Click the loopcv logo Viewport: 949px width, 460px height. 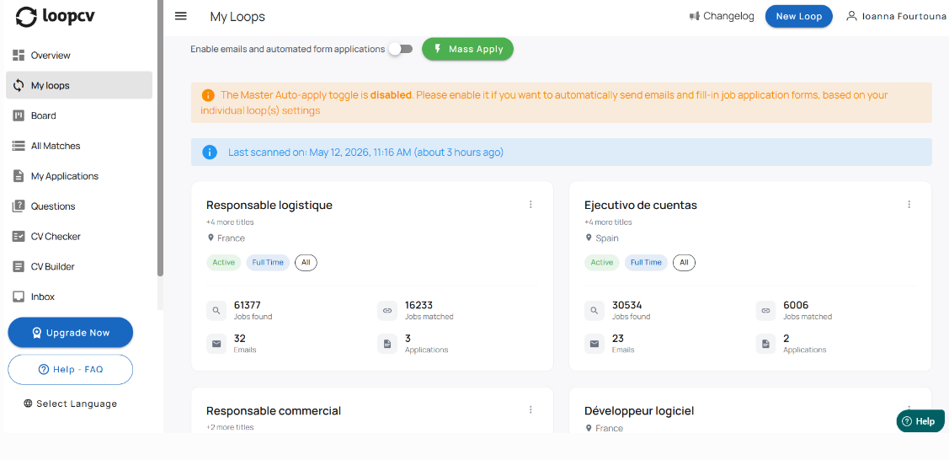pos(55,16)
